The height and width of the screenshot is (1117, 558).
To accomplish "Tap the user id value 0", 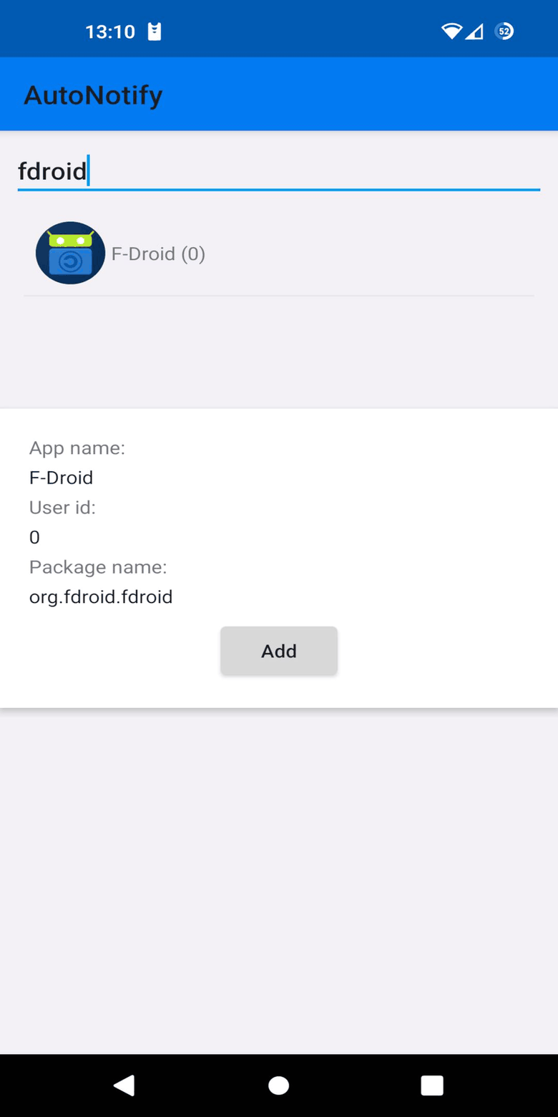I will 34,537.
